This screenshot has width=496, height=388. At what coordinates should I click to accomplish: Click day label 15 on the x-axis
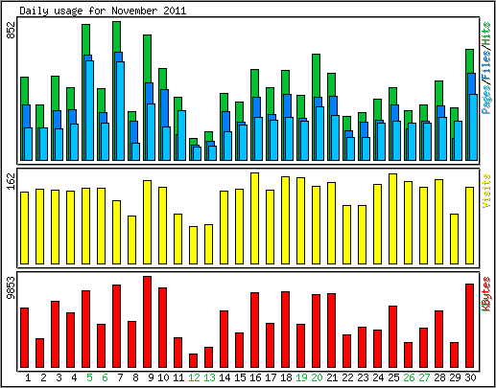pos(240,377)
